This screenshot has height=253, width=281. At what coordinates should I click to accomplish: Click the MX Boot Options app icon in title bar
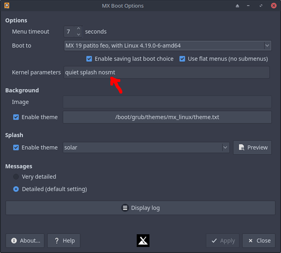[7, 6]
